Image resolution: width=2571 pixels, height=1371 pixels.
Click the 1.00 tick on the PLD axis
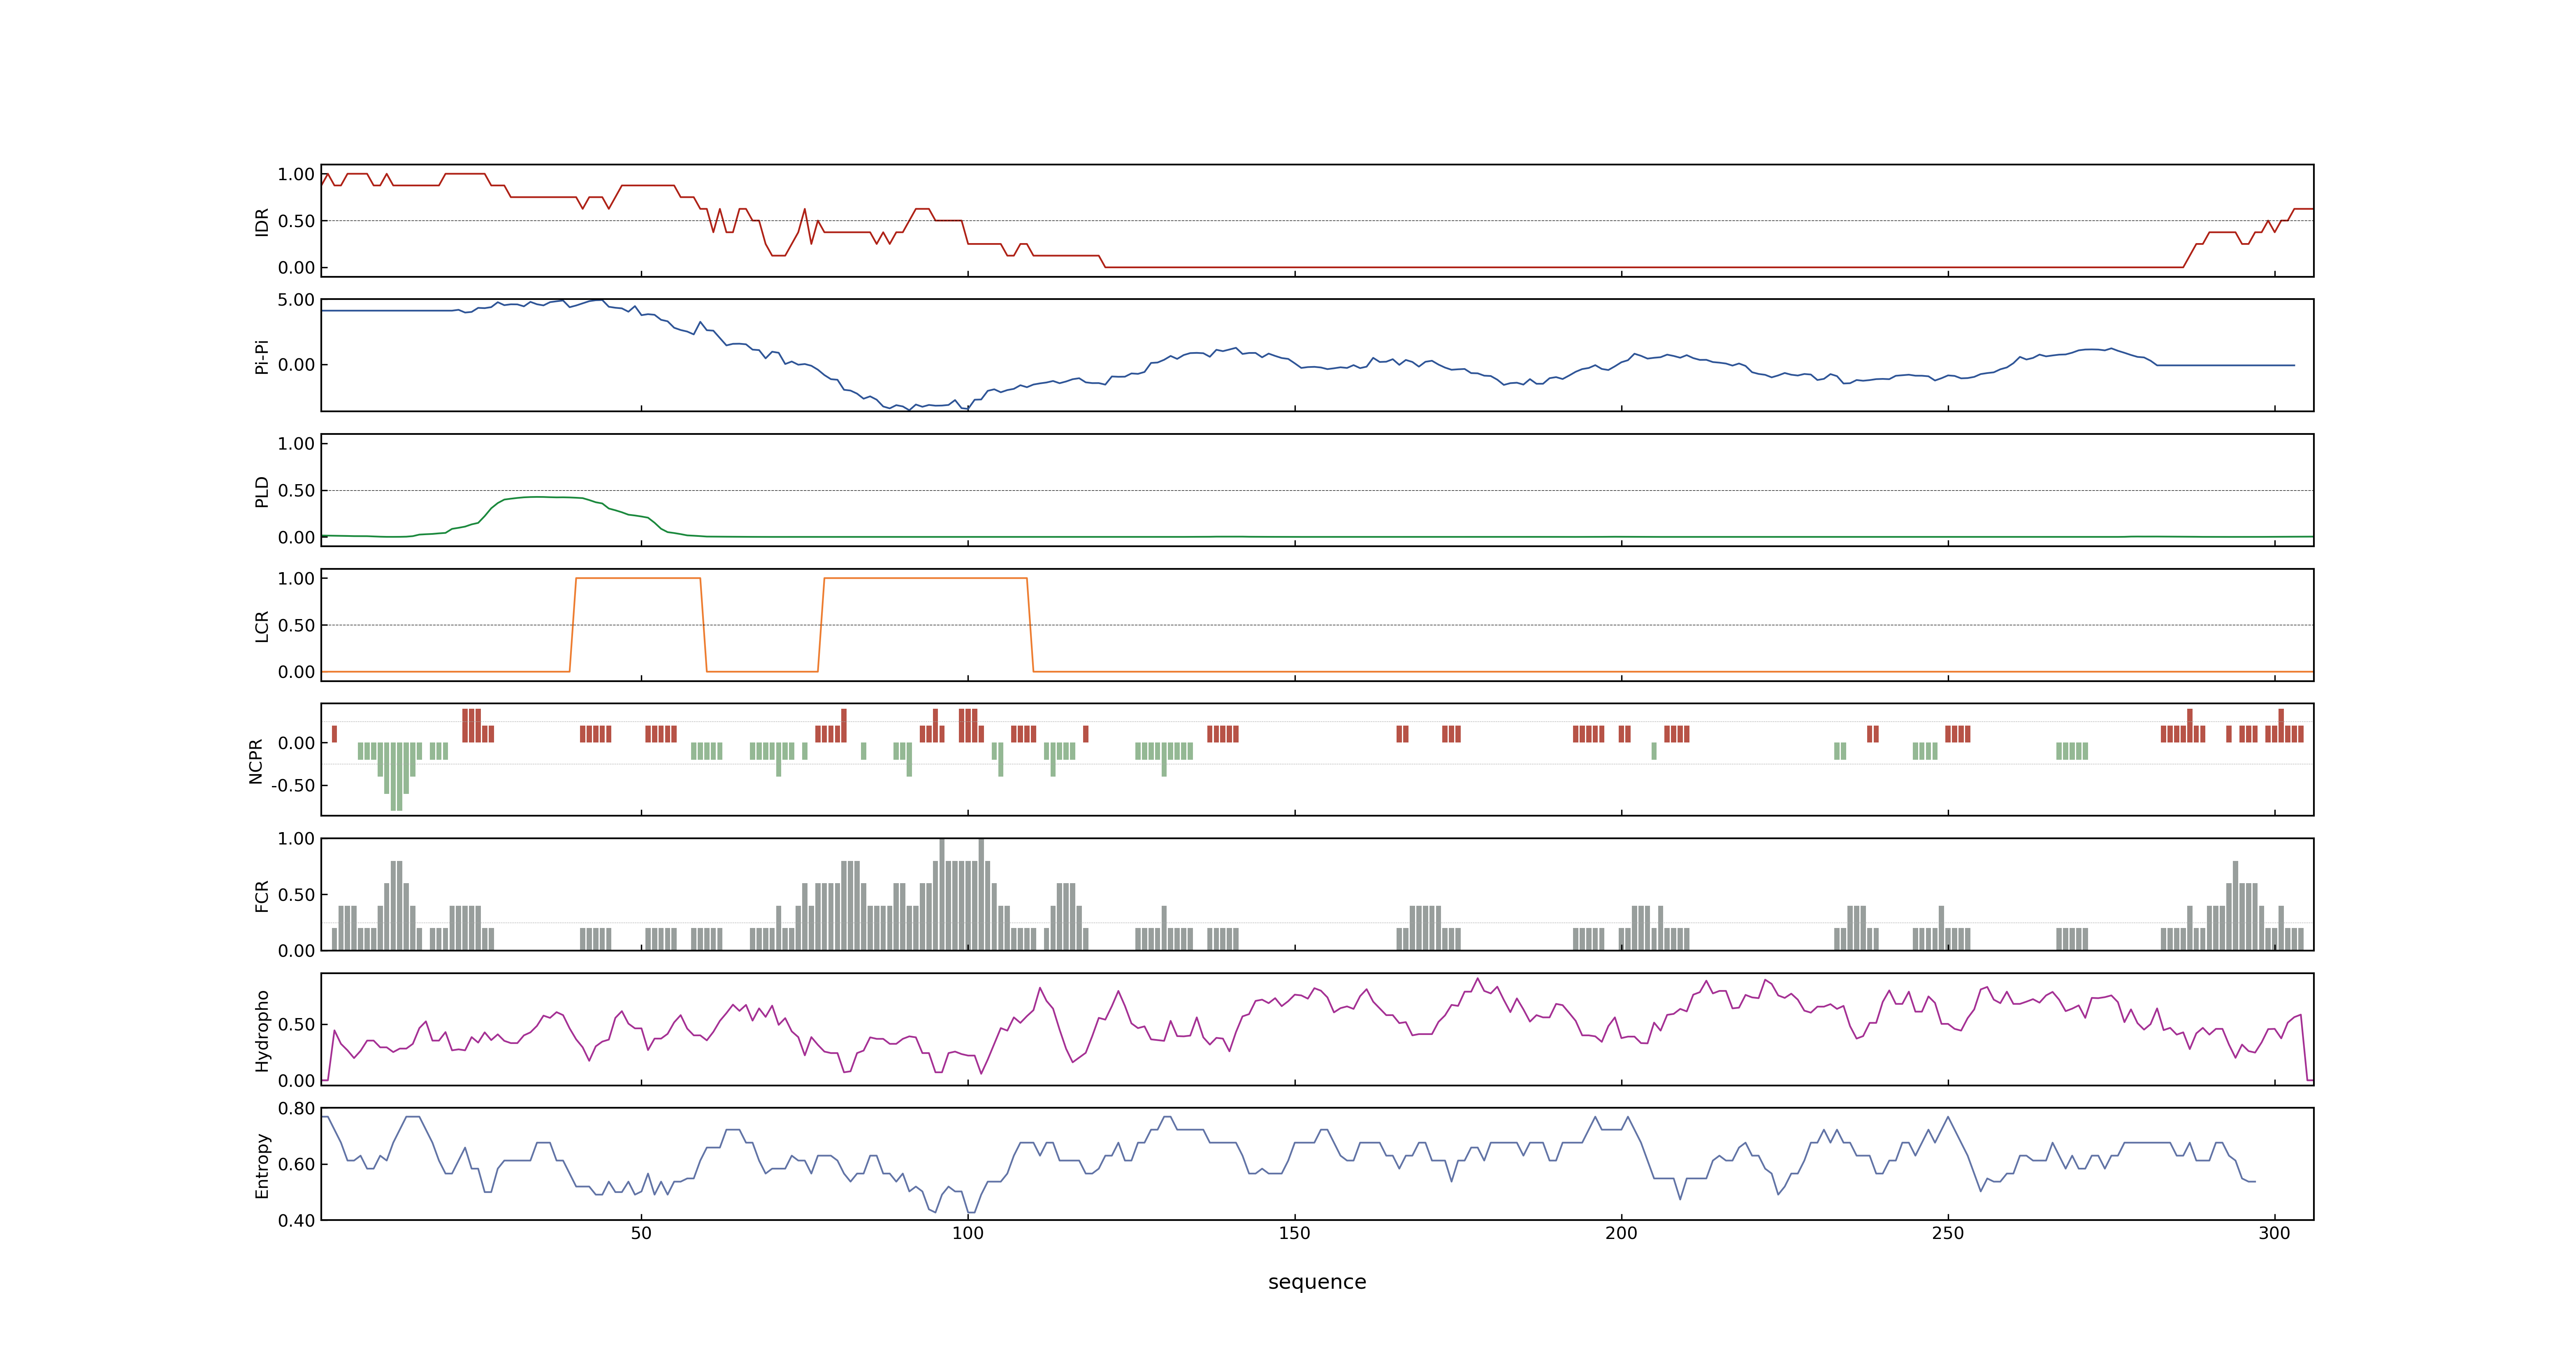297,444
